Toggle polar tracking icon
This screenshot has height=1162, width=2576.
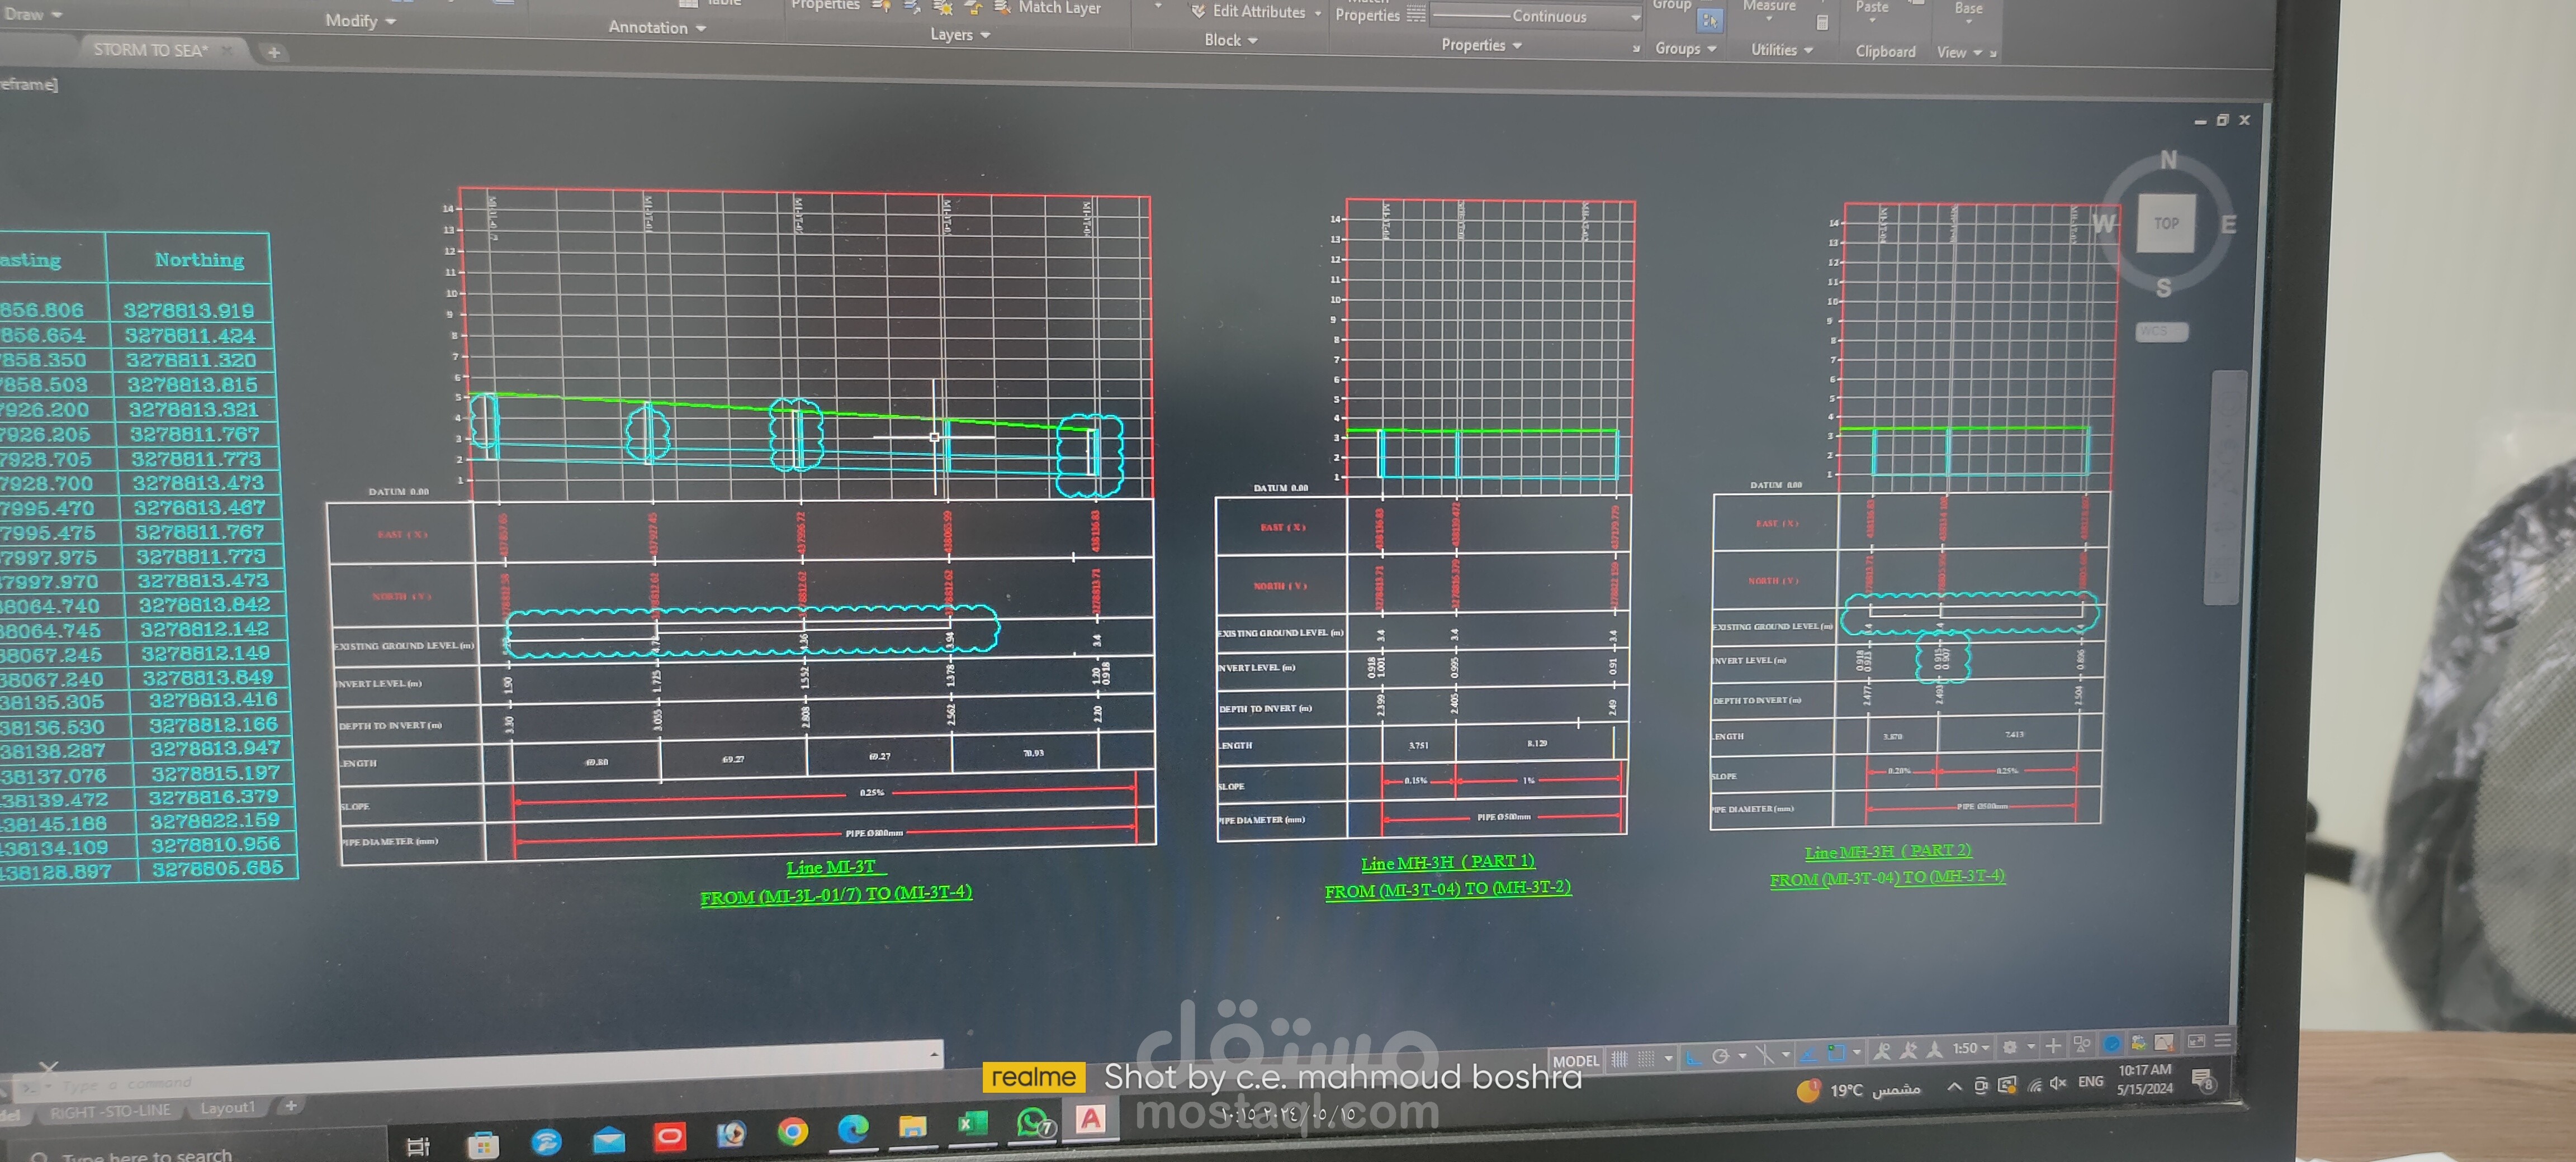[x=1721, y=1056]
